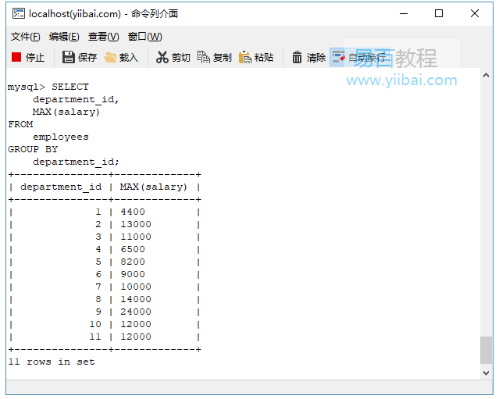Click the Save (保存) floppy disk icon
The width and height of the screenshot is (499, 399).
pos(69,57)
